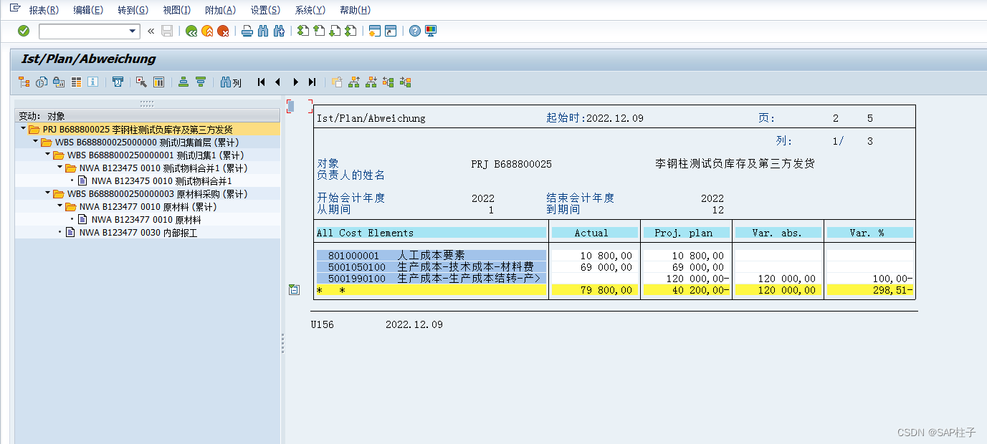Select NWA B123477 0010 原材料 document row

148,219
